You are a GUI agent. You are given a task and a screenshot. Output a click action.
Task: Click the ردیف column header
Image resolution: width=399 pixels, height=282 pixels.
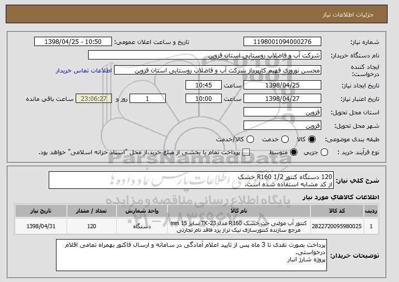(x=371, y=211)
